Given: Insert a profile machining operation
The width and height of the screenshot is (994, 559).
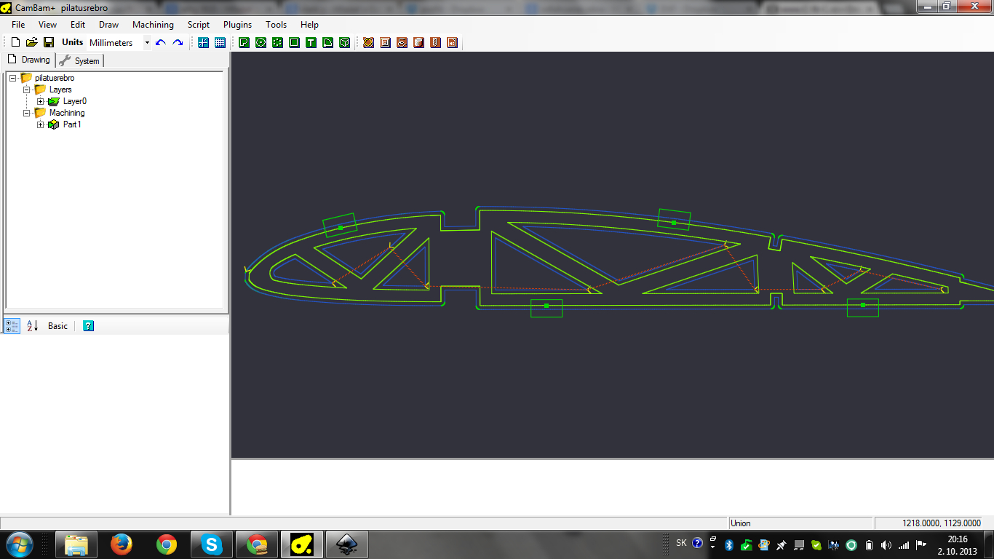Looking at the screenshot, I should (368, 42).
